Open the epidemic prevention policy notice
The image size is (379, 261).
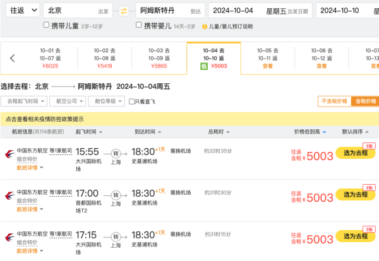pyautogui.click(x=45, y=119)
